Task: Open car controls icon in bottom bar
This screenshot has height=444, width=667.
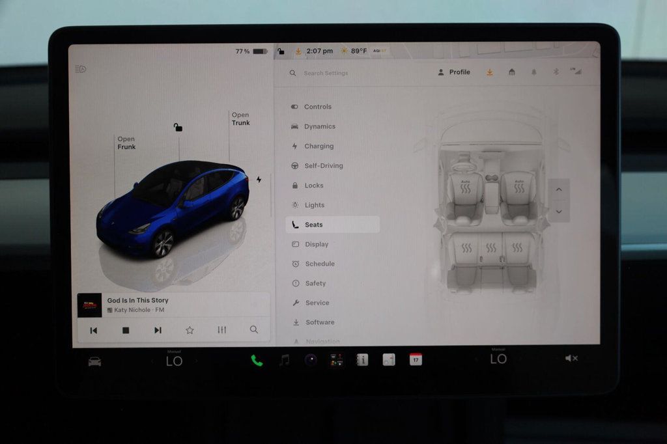Action: tap(94, 361)
